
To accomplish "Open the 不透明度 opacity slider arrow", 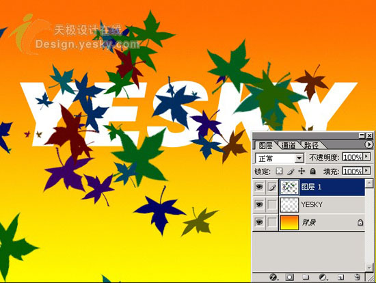I will [x=366, y=157].
